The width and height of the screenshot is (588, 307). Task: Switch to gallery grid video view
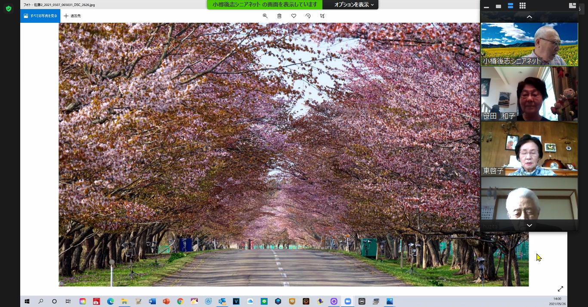tap(523, 6)
